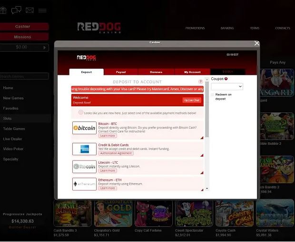This screenshot has width=295, height=242.
Task: Select the ethereum logo payment method
Action: click(x=84, y=184)
